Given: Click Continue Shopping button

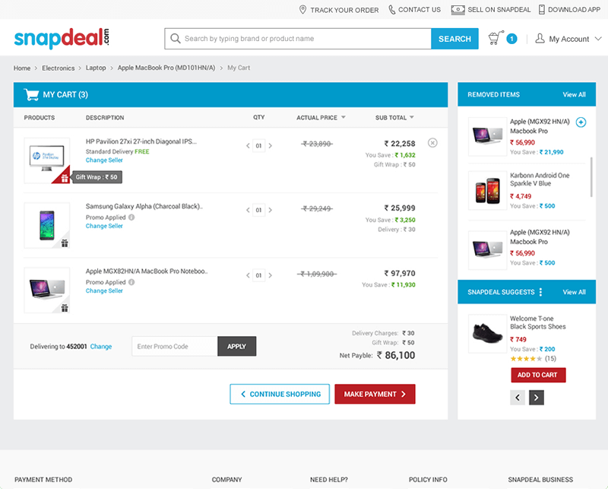Looking at the screenshot, I should click(x=280, y=394).
